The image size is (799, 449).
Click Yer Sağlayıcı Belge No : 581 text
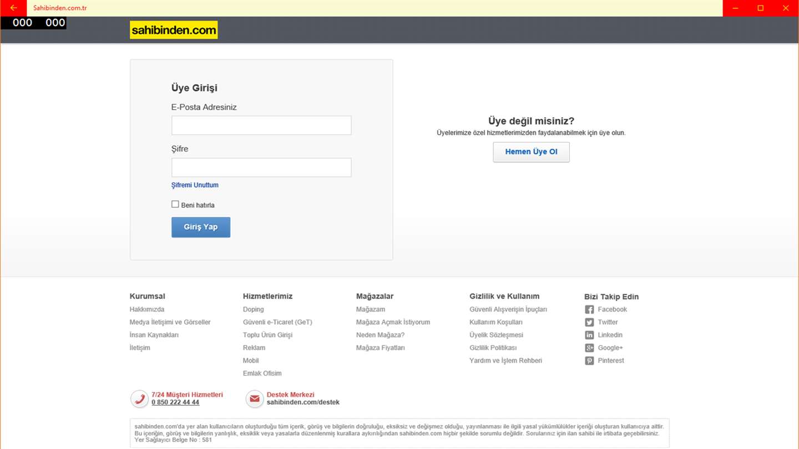click(x=173, y=440)
